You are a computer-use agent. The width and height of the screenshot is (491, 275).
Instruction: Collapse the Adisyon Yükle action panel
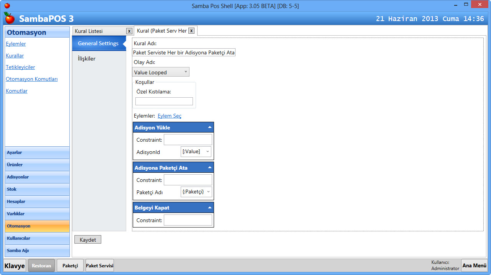209,127
